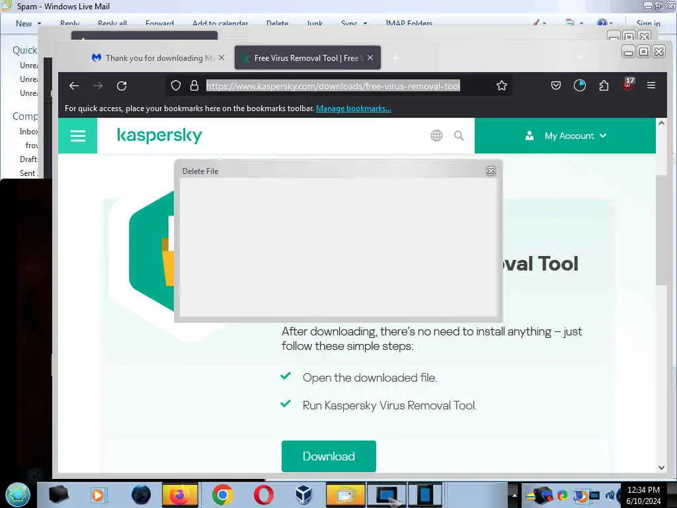677x508 pixels.
Task: Click the circular Firefox account toolbar icon
Action: [x=579, y=85]
